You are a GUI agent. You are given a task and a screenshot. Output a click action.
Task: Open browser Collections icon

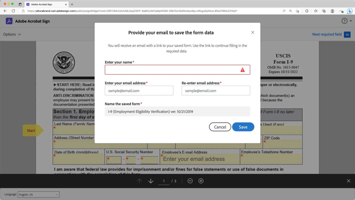324,11
